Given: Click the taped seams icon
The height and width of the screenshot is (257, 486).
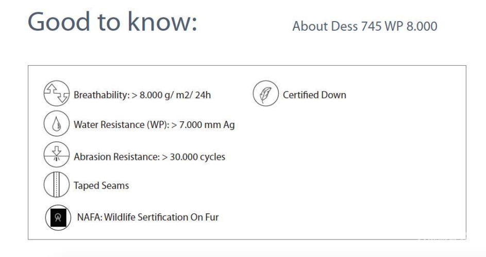Looking at the screenshot, I should (56, 185).
